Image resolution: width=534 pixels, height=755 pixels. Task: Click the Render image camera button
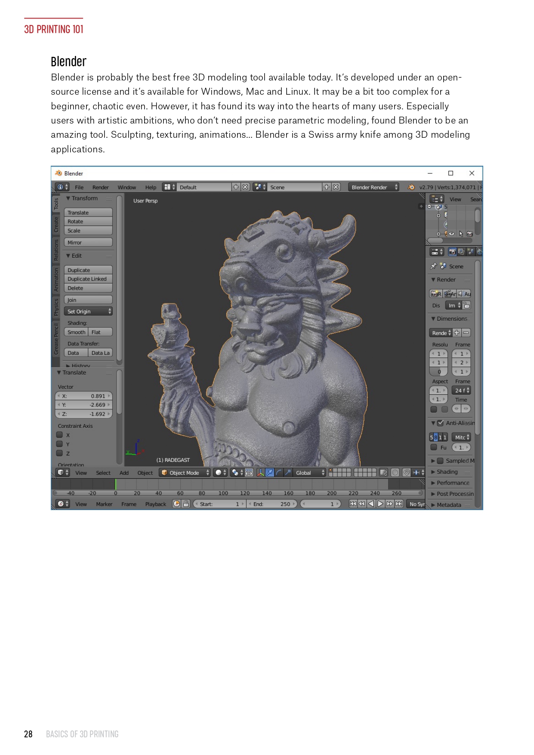436,294
